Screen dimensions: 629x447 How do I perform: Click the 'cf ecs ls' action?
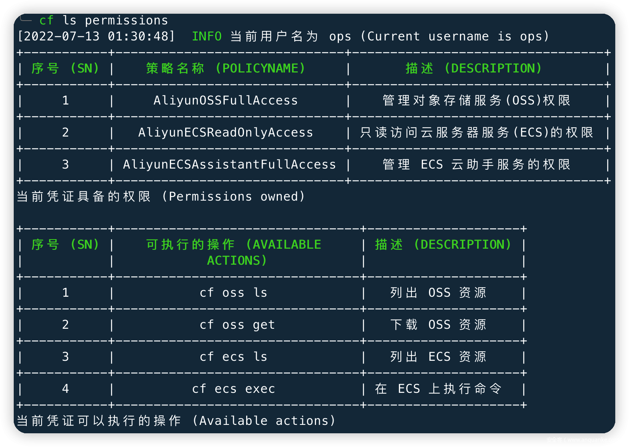(x=233, y=357)
